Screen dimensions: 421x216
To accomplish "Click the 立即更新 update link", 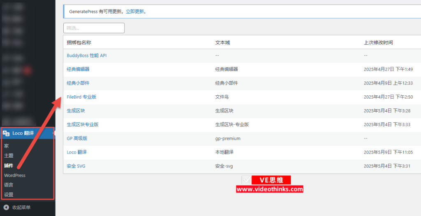I will [x=135, y=11].
